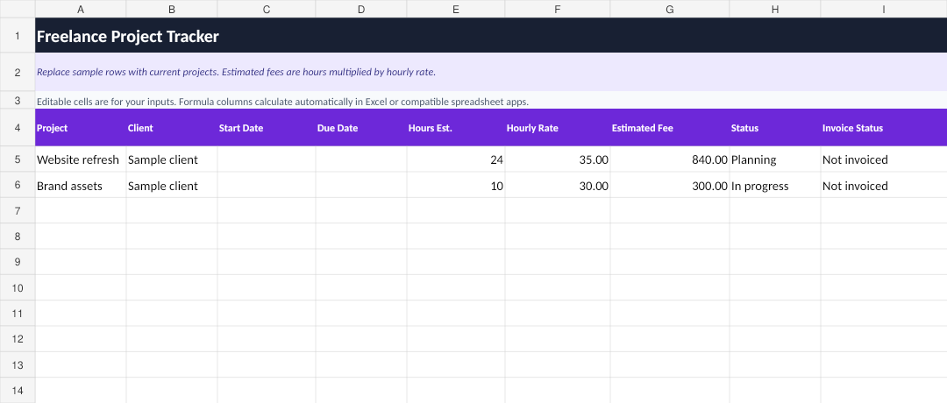Select column A header
The width and height of the screenshot is (947, 403).
pyautogui.click(x=81, y=9)
